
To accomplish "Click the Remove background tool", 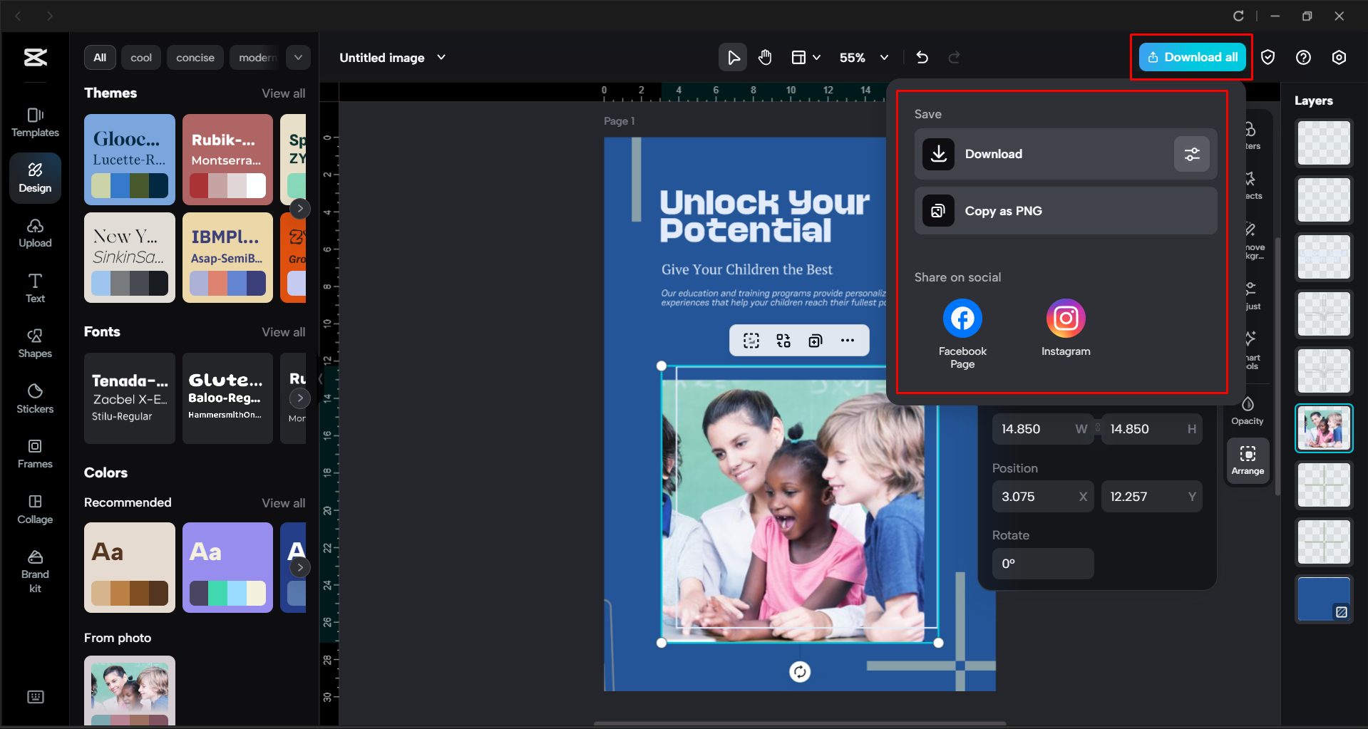I will click(x=1250, y=239).
